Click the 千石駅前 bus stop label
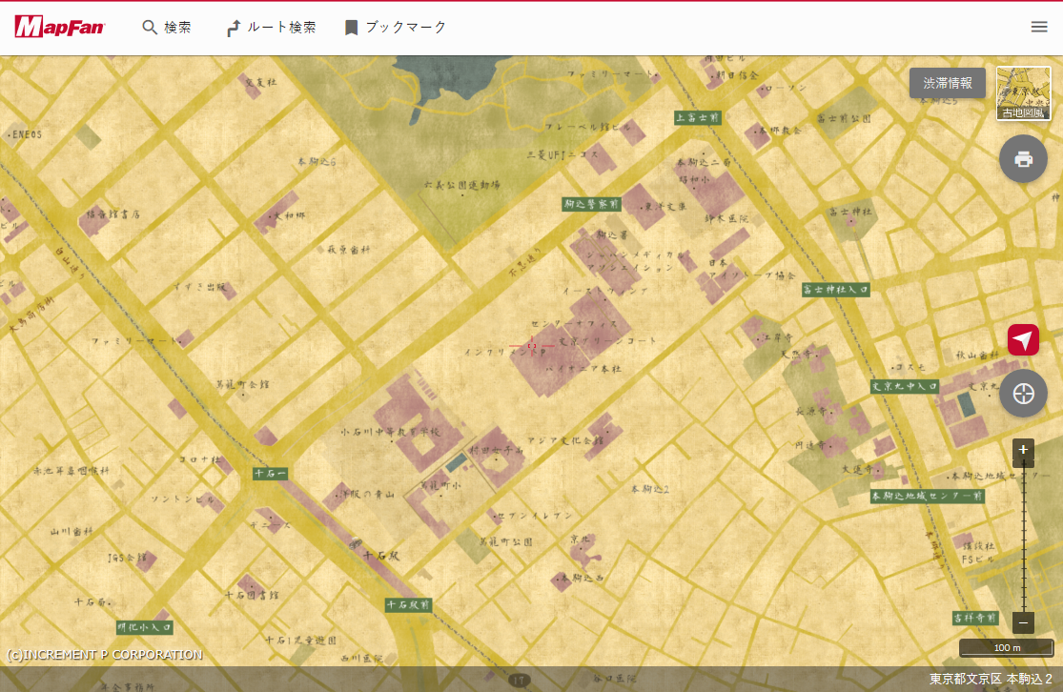Viewport: 1063px width, 692px height. (x=408, y=604)
